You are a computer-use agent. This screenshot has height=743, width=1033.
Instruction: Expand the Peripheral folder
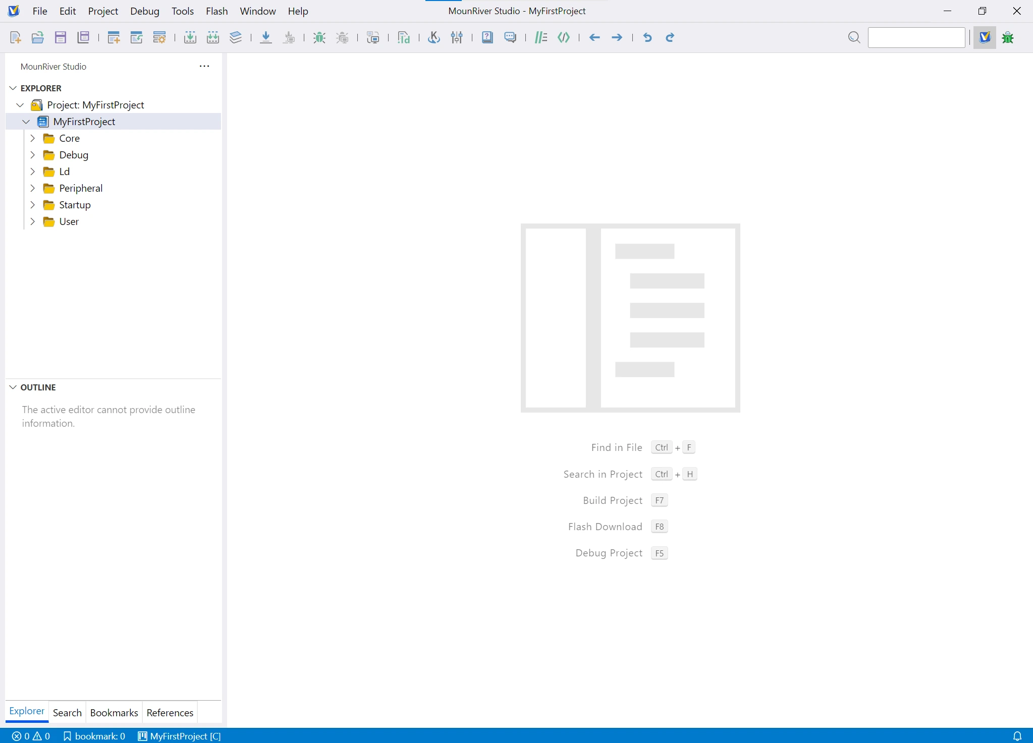[x=33, y=188]
